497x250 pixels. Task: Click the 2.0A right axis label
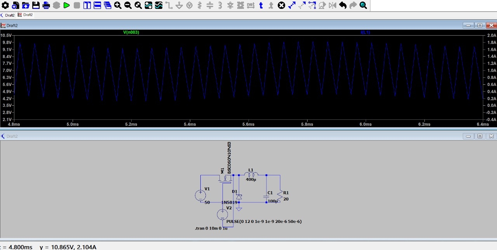tap(492, 35)
